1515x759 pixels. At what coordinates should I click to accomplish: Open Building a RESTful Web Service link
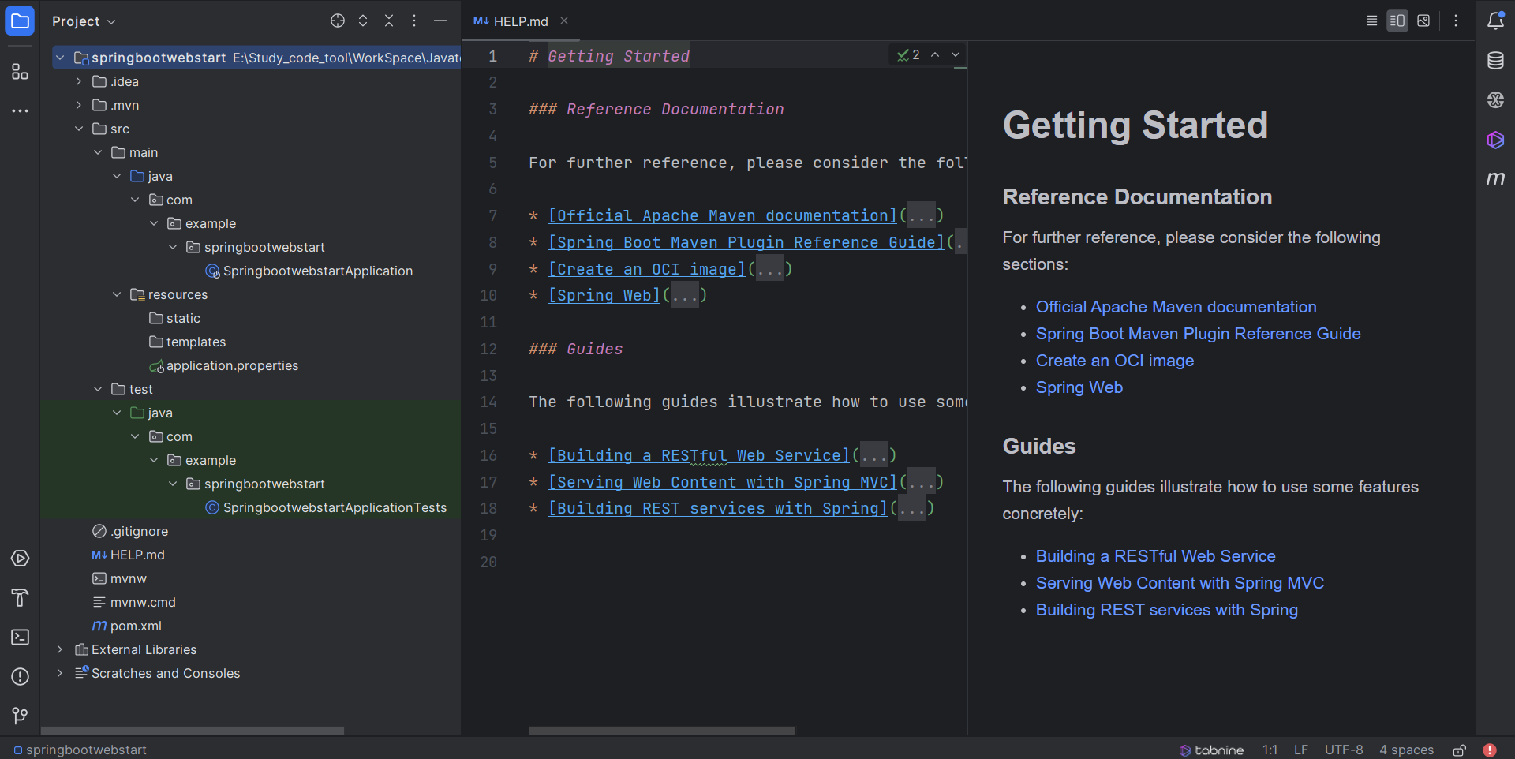[x=1155, y=556]
